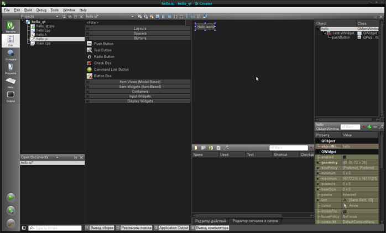Click minus remove dynamic property icon
Image resolution: width=386 pixels, height=233 pixels.
pyautogui.click(x=375, y=127)
